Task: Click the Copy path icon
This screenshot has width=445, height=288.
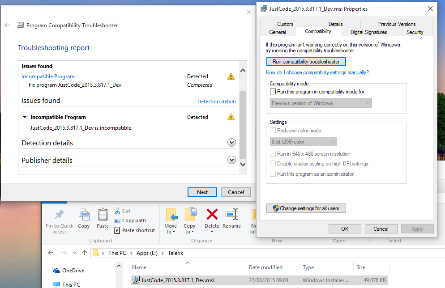Action: point(117,220)
